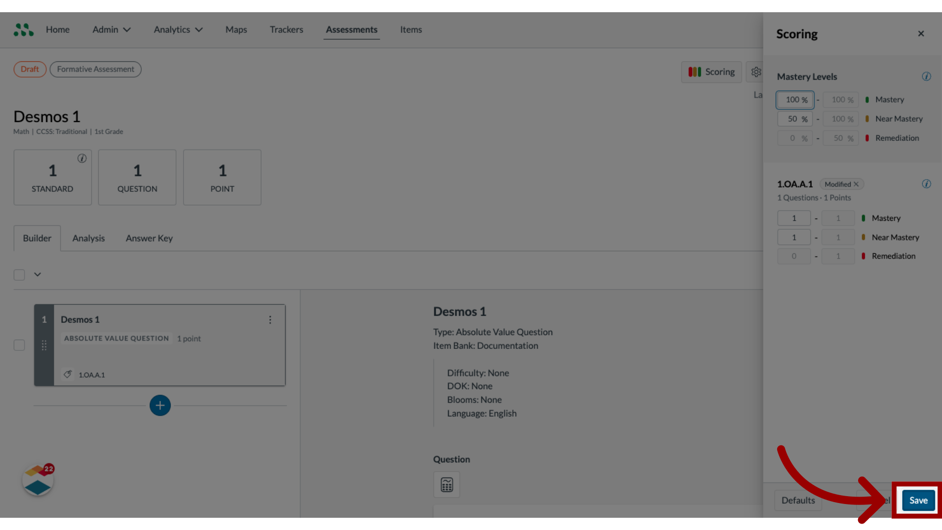Screen dimensions: 942x530
Task: Click info icon next to Mastery Levels
Action: [x=926, y=76]
